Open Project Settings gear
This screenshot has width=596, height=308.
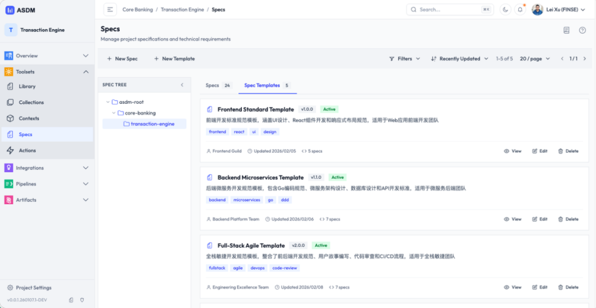pos(10,288)
